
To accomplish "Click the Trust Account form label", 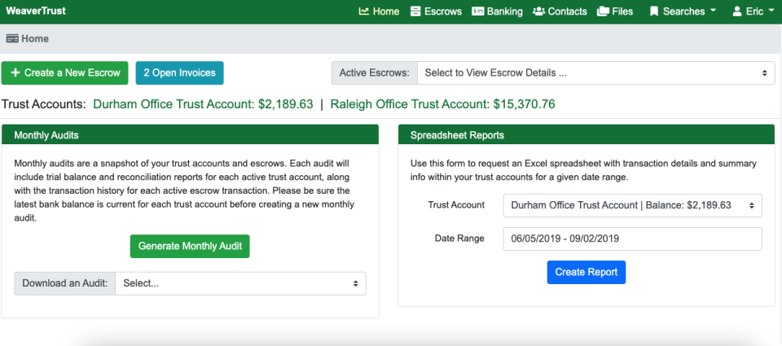I will pos(456,205).
